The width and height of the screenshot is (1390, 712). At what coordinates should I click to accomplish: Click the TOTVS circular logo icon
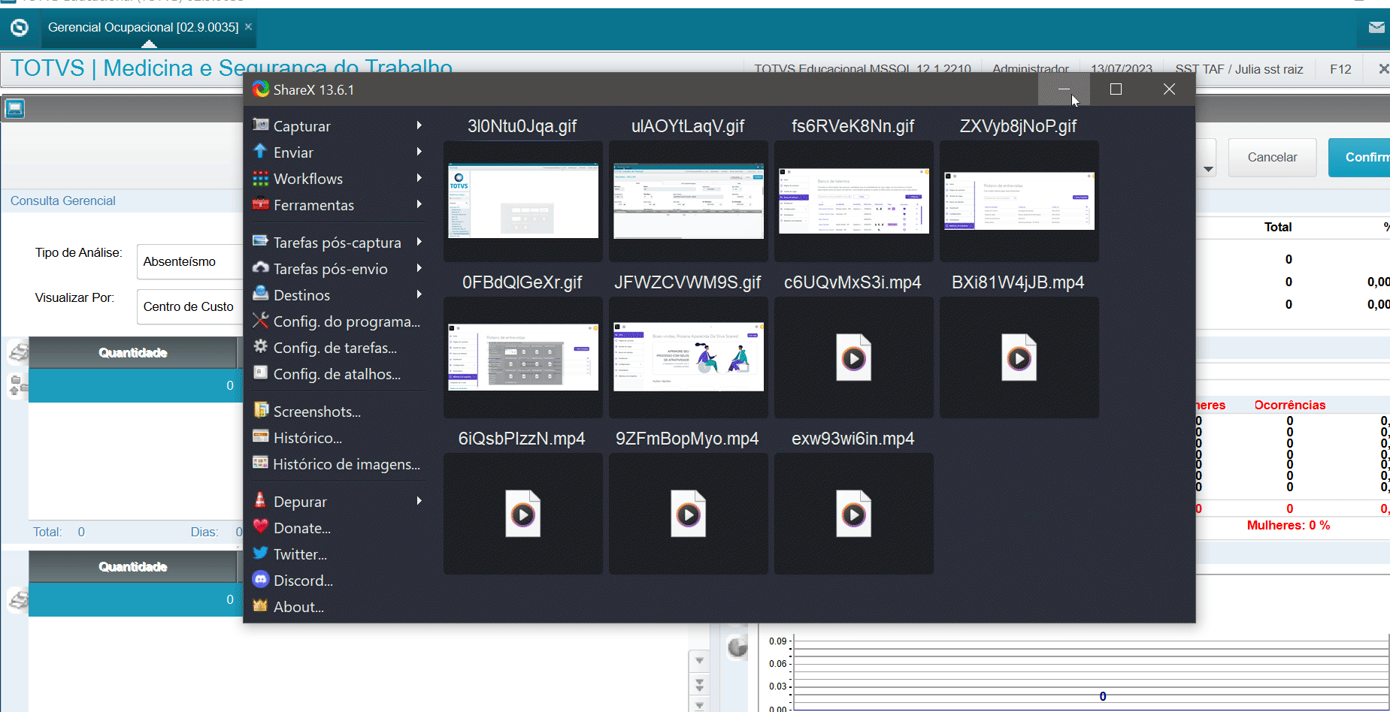pyautogui.click(x=20, y=28)
